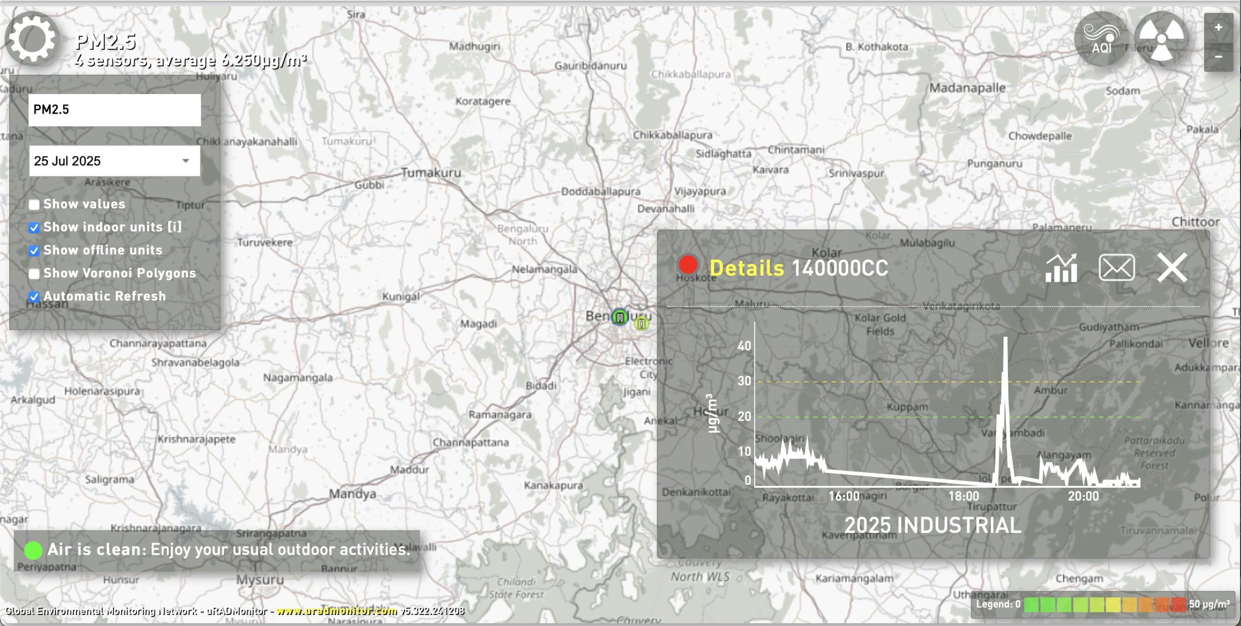Click the envelope message icon
The width and height of the screenshot is (1241, 626).
coord(1116,268)
